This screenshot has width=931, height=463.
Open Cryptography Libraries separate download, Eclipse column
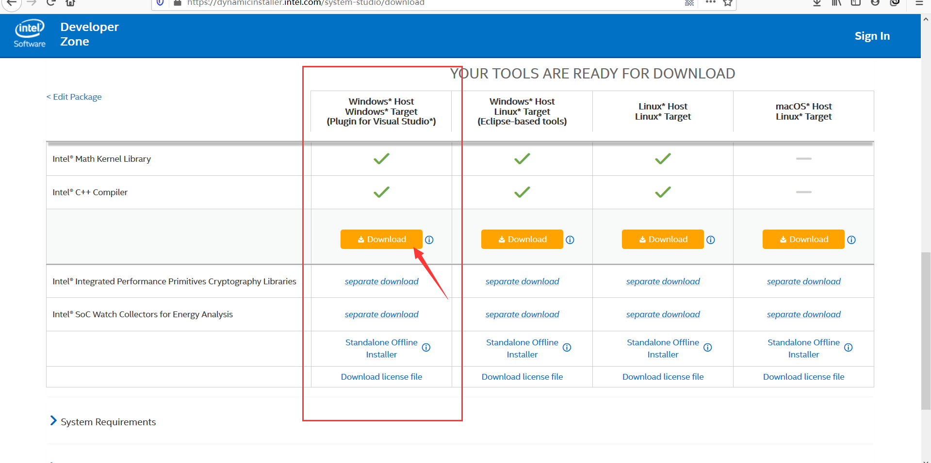pyautogui.click(x=522, y=281)
